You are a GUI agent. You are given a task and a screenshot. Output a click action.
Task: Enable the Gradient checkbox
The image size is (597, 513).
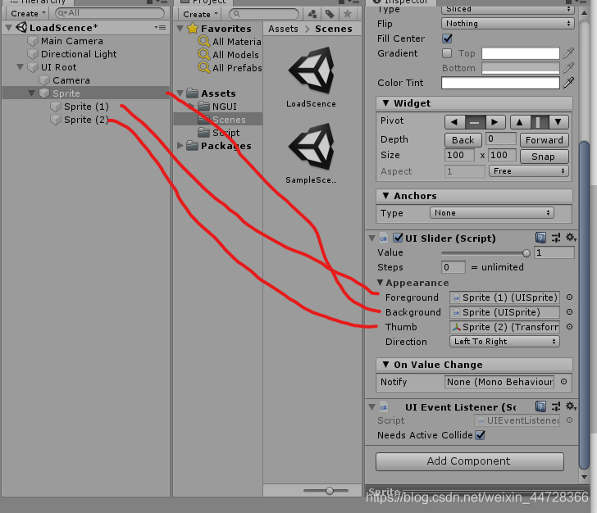click(447, 53)
